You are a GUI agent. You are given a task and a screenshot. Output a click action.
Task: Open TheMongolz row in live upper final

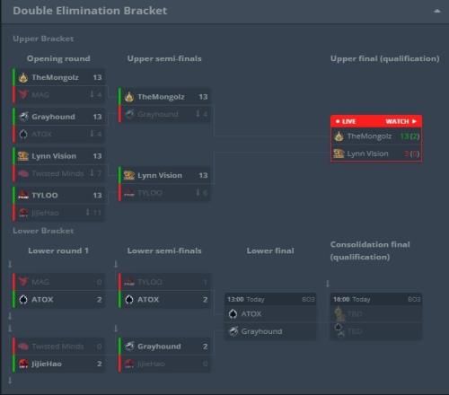(x=376, y=136)
